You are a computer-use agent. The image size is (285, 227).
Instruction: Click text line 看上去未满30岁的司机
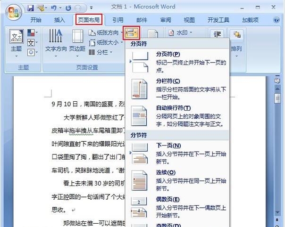click(94, 183)
